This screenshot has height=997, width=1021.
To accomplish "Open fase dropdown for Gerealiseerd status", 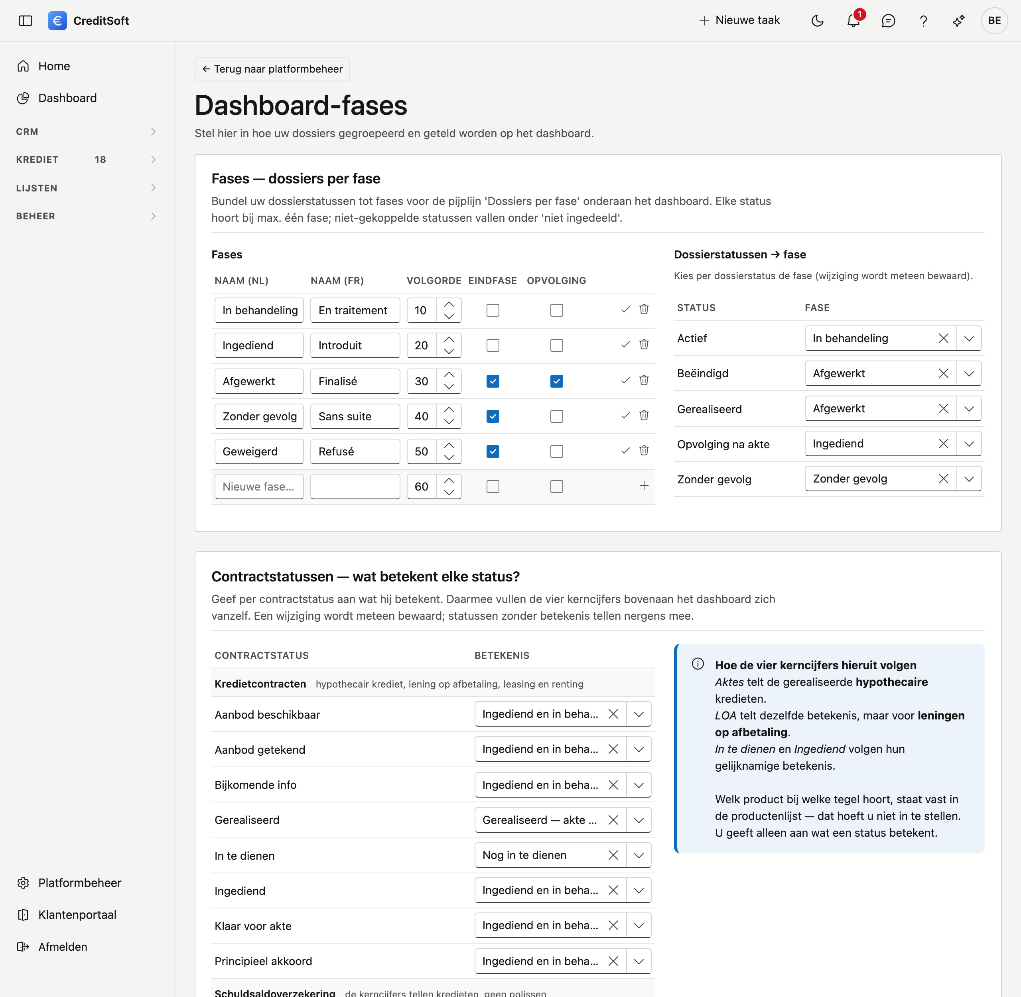I will pos(969,408).
